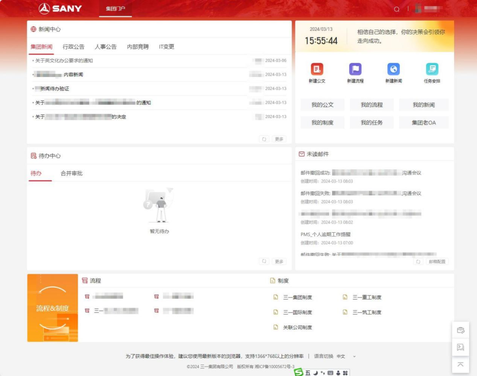The height and width of the screenshot is (376, 477).
Task: Open the search magnifier in header
Action: pyautogui.click(x=396, y=9)
